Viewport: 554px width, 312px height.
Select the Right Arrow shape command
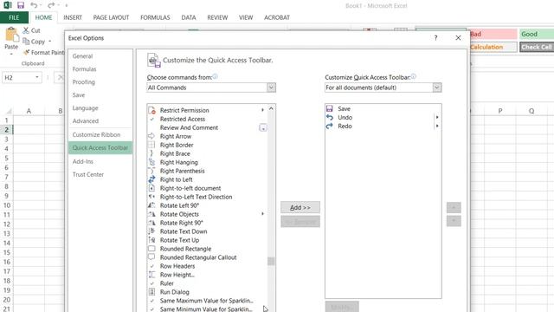207,136
